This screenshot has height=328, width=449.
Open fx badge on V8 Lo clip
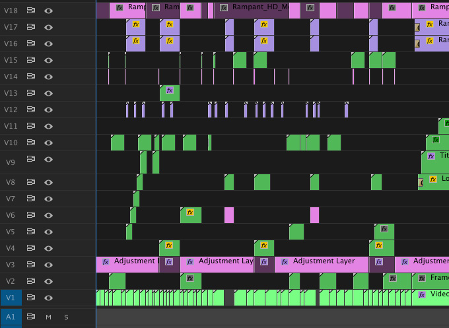tap(433, 179)
